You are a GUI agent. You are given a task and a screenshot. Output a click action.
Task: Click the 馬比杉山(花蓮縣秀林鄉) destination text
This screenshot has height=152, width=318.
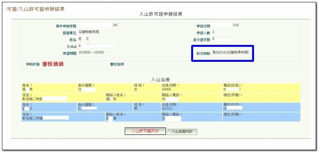tap(230, 53)
